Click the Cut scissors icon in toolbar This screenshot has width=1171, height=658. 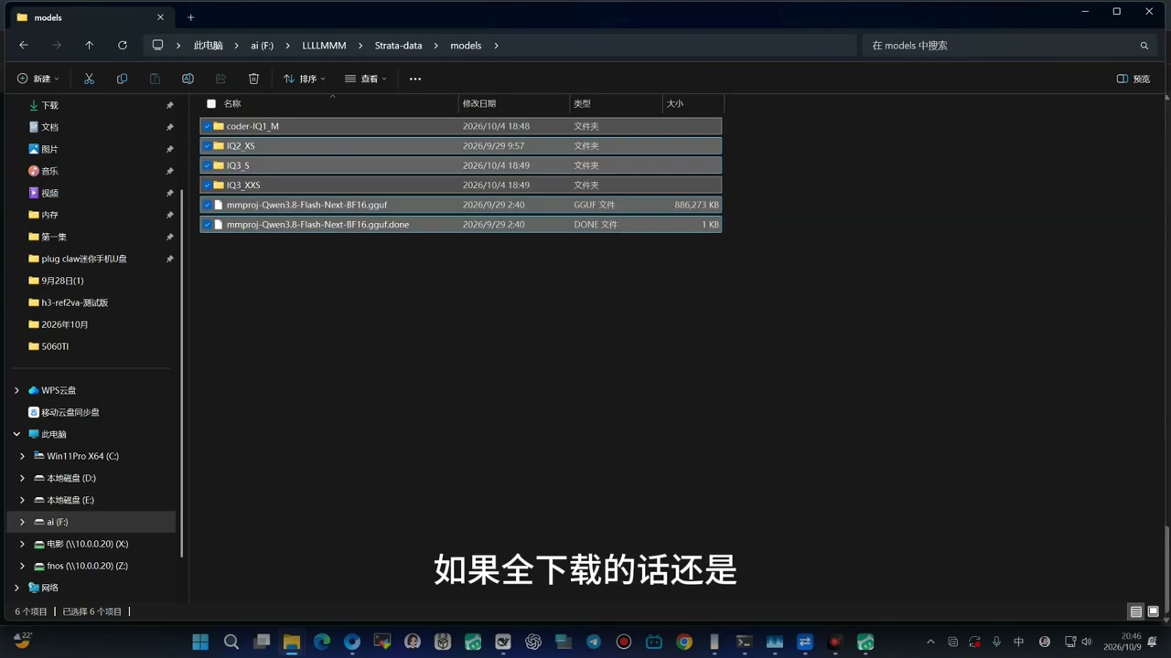tap(89, 79)
